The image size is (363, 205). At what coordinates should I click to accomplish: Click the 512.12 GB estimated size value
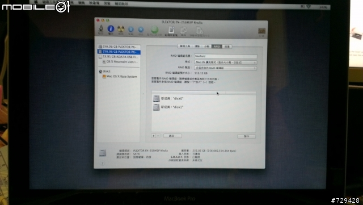(x=201, y=73)
